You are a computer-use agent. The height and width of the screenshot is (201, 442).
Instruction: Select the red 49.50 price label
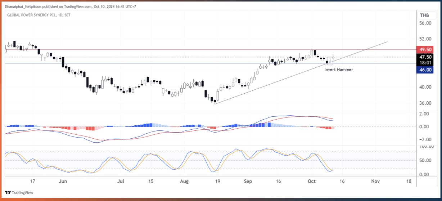tap(425, 49)
